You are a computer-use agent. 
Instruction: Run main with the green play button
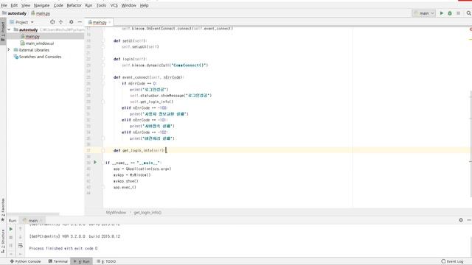click(442, 13)
